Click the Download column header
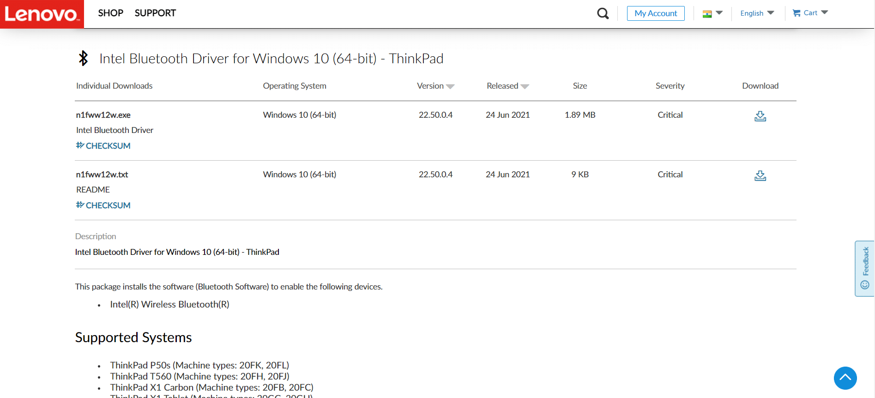Viewport: 875px width, 398px height. [x=760, y=86]
